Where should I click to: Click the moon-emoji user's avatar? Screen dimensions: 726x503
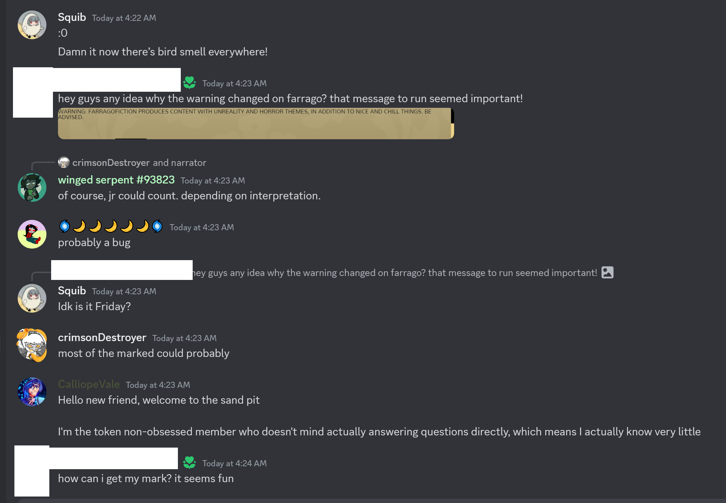32,234
